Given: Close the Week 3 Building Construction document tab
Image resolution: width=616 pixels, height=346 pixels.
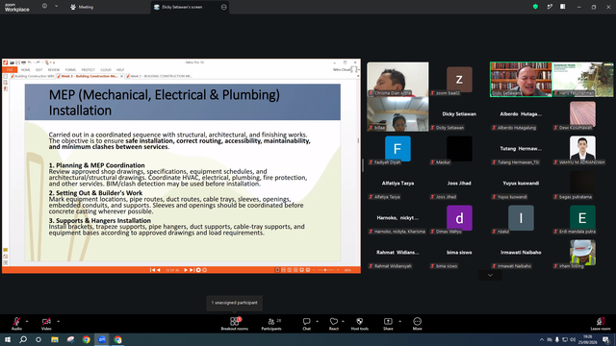Looking at the screenshot, I should pyautogui.click(x=121, y=76).
